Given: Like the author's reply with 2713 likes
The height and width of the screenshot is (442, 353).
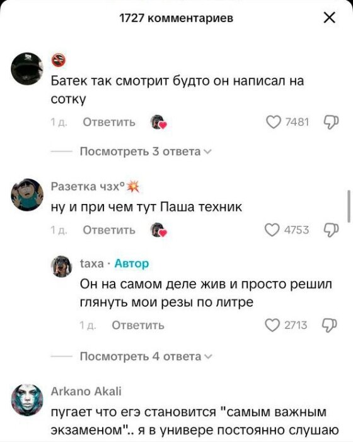Looking at the screenshot, I should pos(272,325).
